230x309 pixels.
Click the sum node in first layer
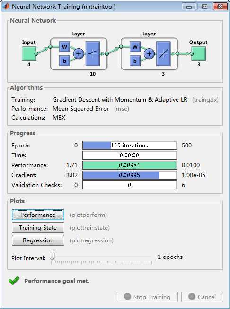[79, 53]
